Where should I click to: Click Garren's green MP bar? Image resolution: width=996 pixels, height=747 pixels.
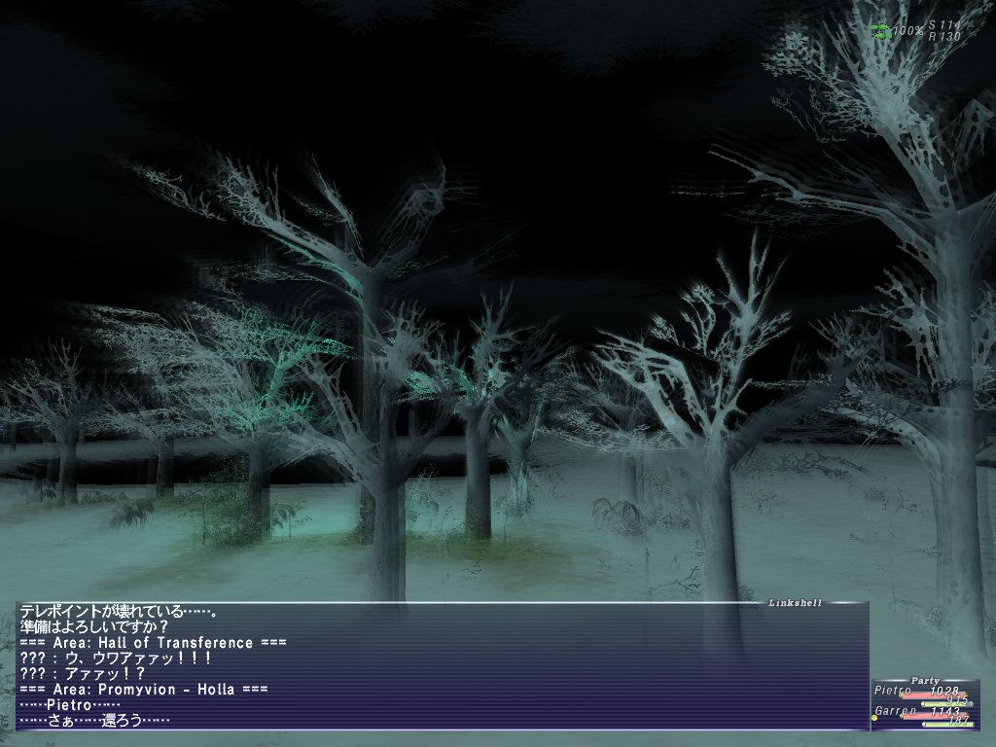(x=945, y=724)
